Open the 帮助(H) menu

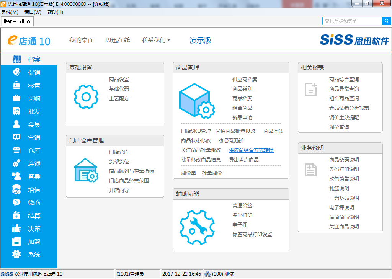tap(55, 12)
